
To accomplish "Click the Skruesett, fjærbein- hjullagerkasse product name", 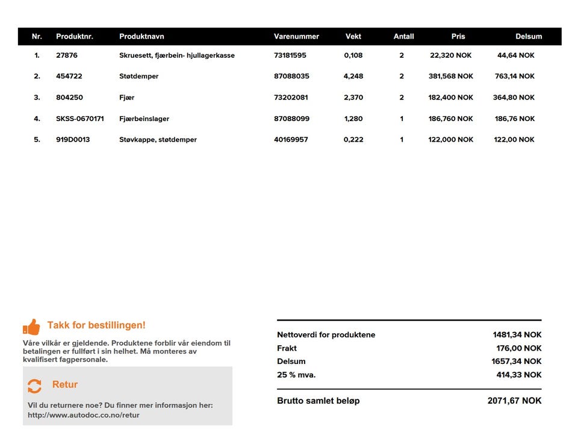I will click(177, 55).
